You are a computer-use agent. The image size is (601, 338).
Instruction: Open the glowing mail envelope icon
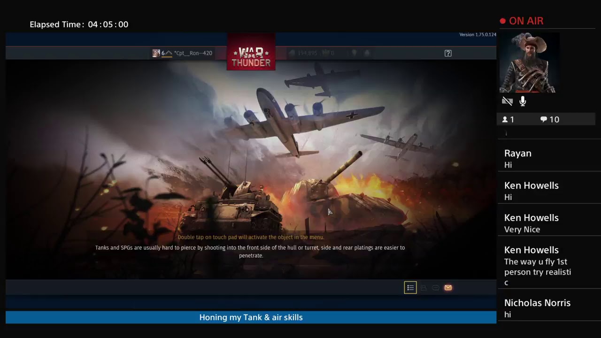pos(448,288)
